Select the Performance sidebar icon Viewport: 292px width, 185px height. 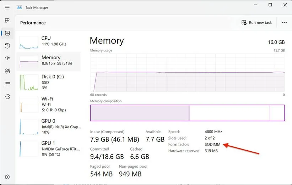pyautogui.click(x=7, y=33)
